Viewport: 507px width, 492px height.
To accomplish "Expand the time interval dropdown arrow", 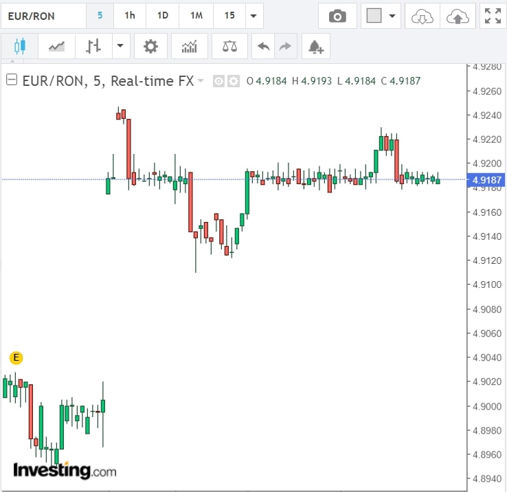I will point(253,16).
